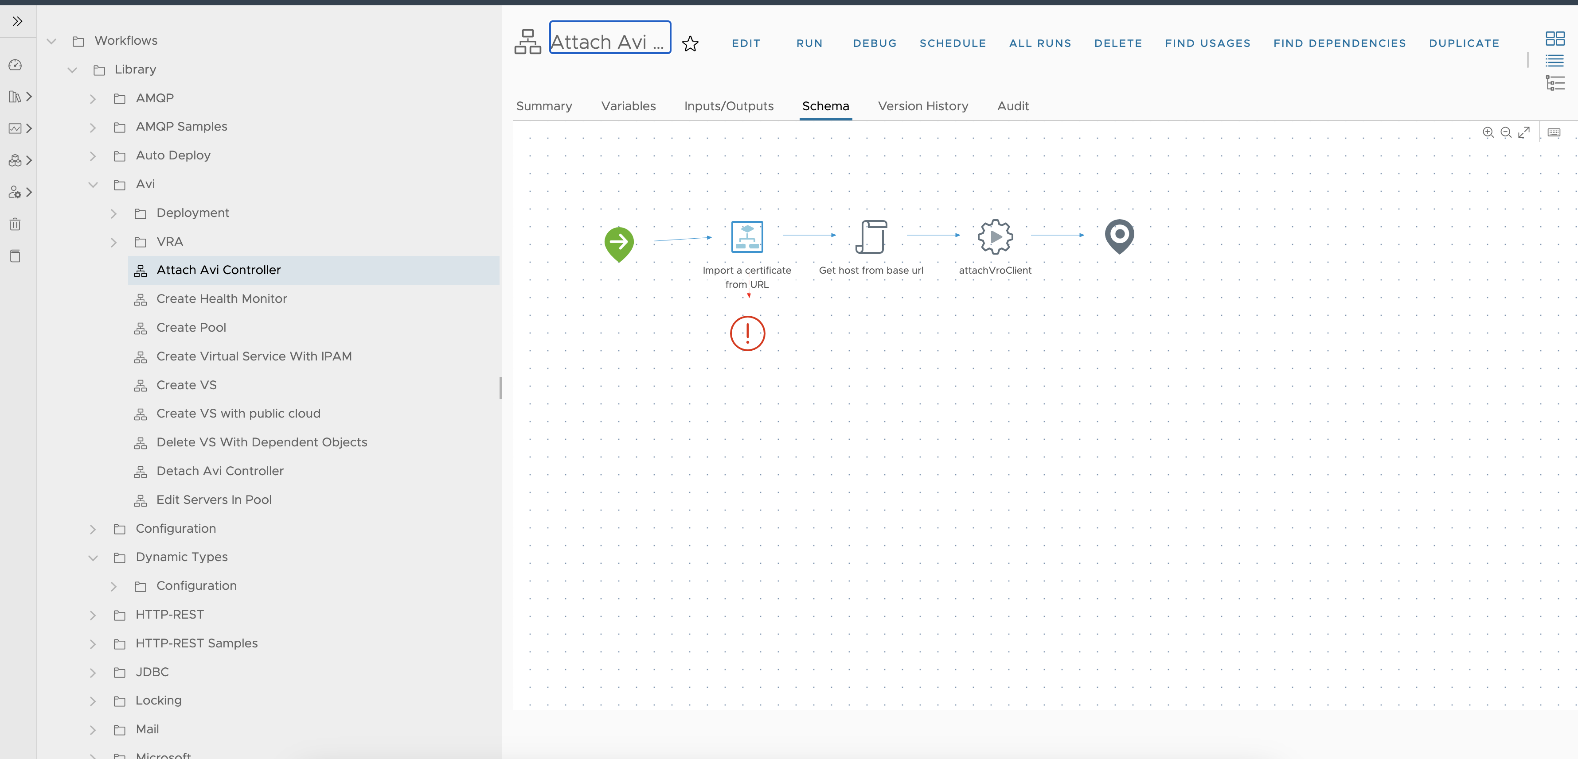Expand the HTTP-REST folder
The height and width of the screenshot is (759, 1578).
click(93, 615)
